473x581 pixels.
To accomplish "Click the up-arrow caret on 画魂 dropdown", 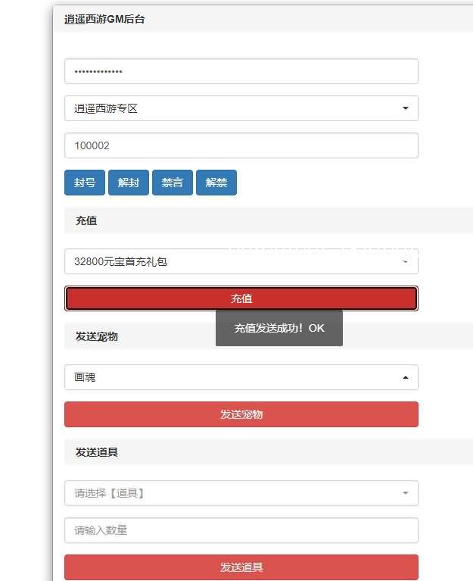I will (406, 377).
